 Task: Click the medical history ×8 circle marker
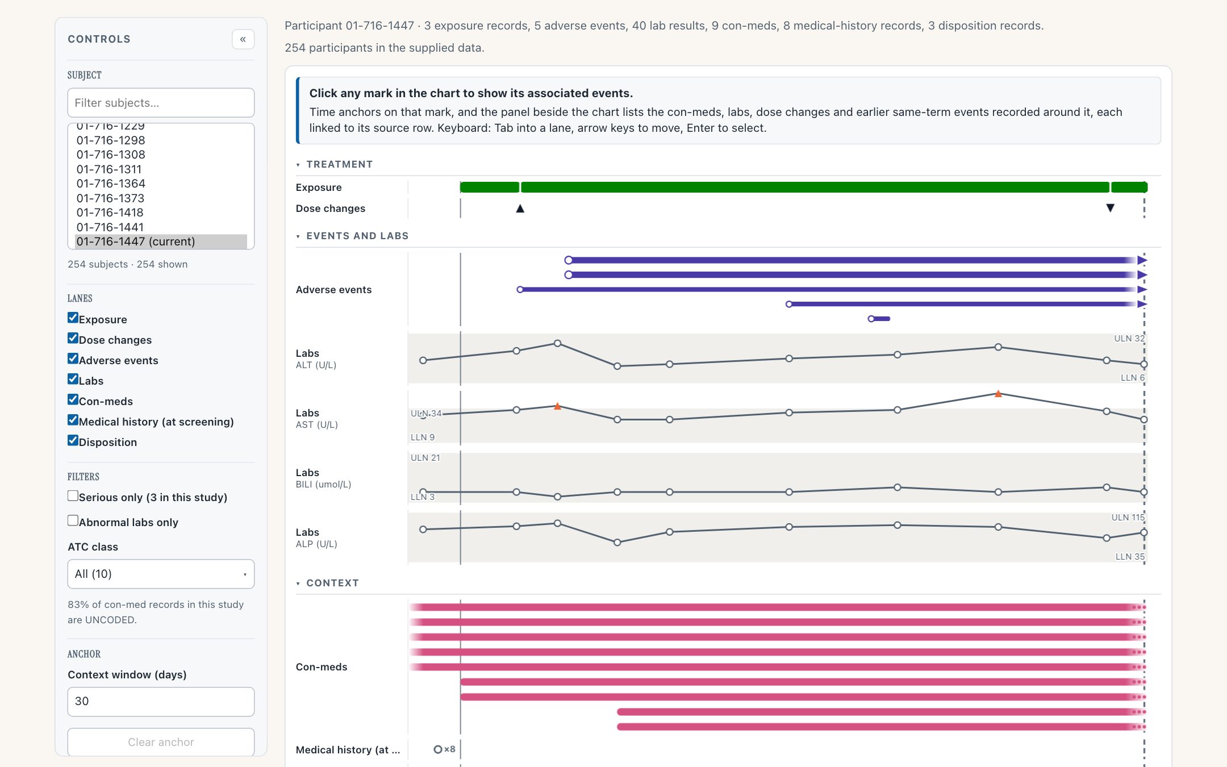pos(438,749)
